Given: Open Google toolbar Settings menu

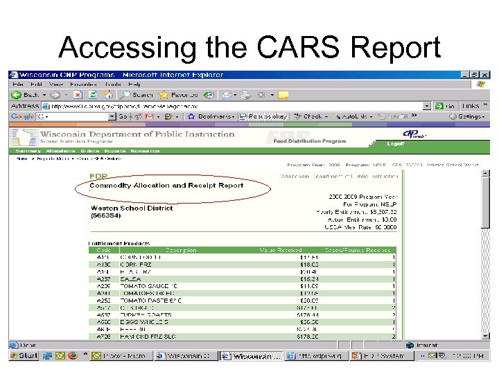Looking at the screenshot, I should [x=467, y=117].
